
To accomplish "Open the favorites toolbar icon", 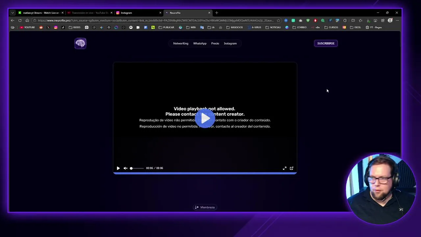I will click(x=360, y=20).
